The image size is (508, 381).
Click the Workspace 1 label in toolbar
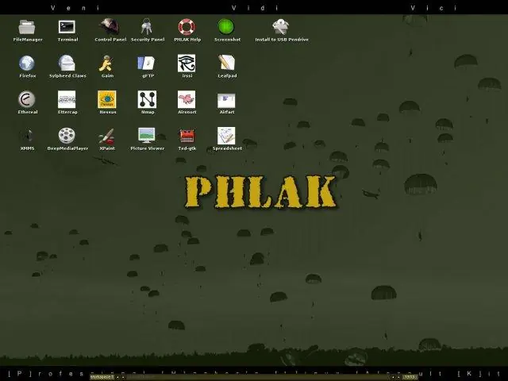pyautogui.click(x=102, y=377)
